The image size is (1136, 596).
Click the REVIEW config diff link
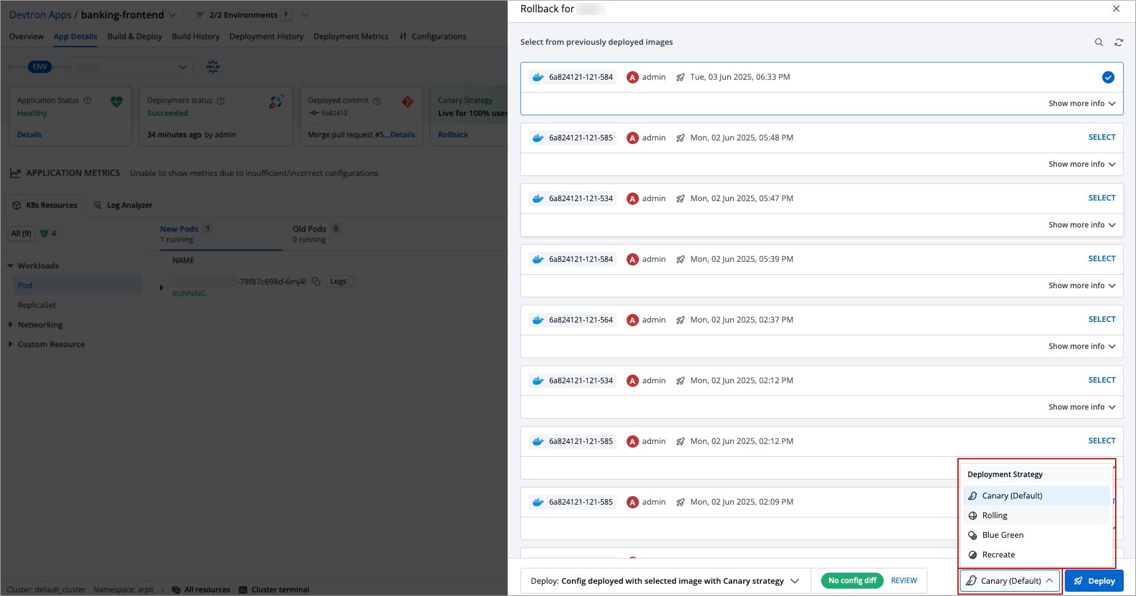pos(903,580)
